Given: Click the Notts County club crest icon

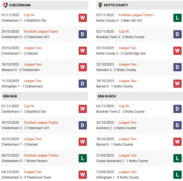Looking at the screenshot, I should tap(100, 5).
